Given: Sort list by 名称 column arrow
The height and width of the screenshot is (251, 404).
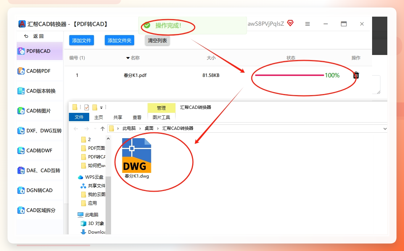Looking at the screenshot, I should pos(128,58).
